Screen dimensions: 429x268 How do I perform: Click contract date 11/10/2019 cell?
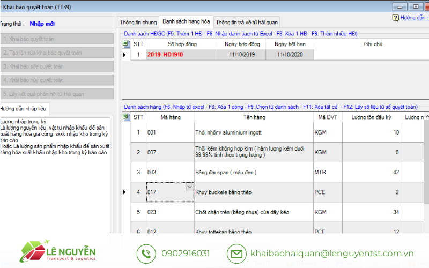coord(242,55)
